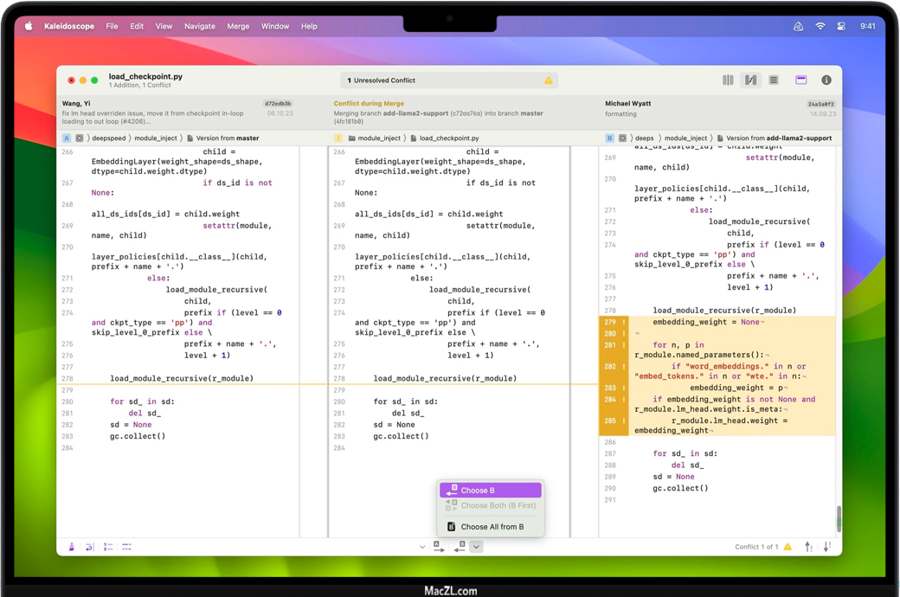Expand the chevron left of choose A

[x=422, y=547]
